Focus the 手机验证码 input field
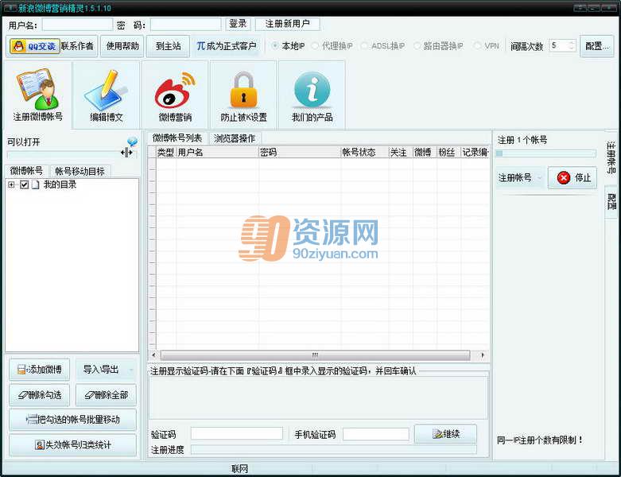The height and width of the screenshot is (477, 621). 376,434
